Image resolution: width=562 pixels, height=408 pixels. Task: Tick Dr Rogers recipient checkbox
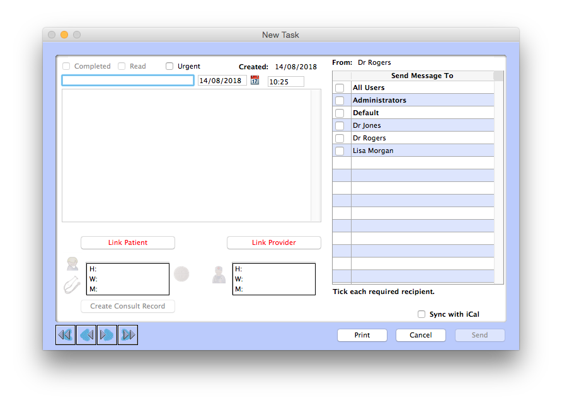(x=340, y=139)
